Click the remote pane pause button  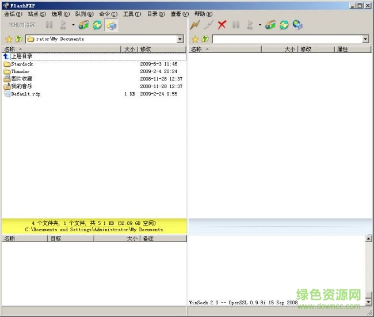pyautogui.click(x=236, y=25)
